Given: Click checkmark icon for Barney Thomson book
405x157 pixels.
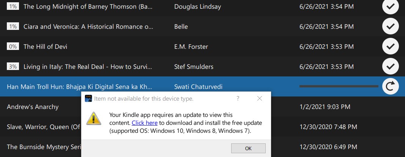Looking at the screenshot, I should tap(390, 6).
